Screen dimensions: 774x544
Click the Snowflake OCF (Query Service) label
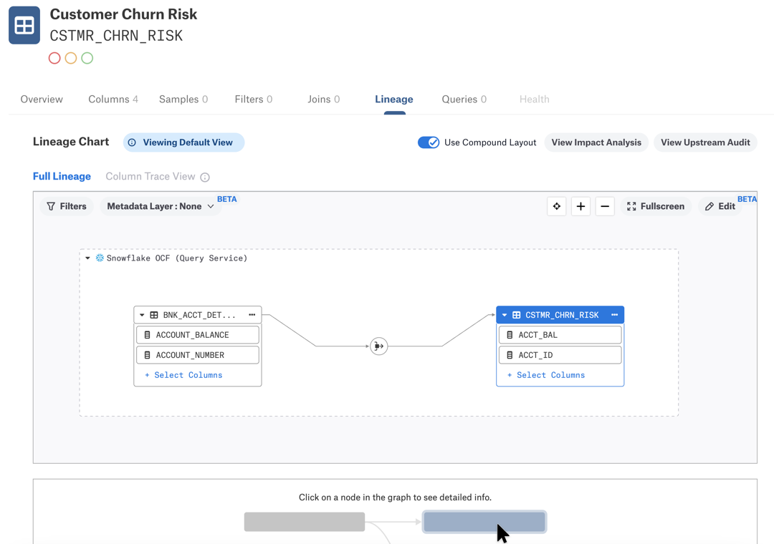tap(177, 258)
